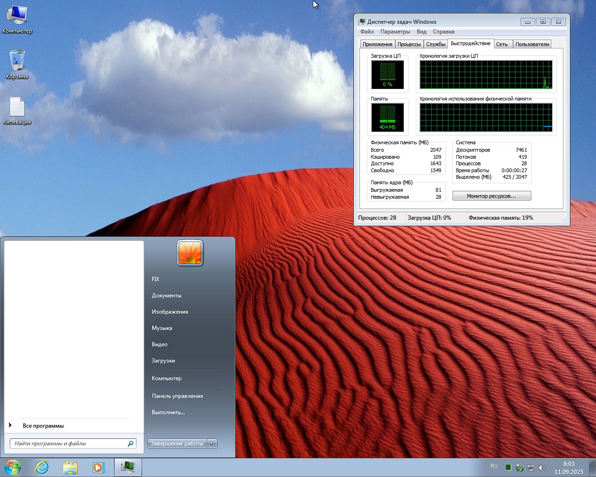Screen dimensions: 596x477
Task: Open the Компьютер desktop icon
Action: 17,16
